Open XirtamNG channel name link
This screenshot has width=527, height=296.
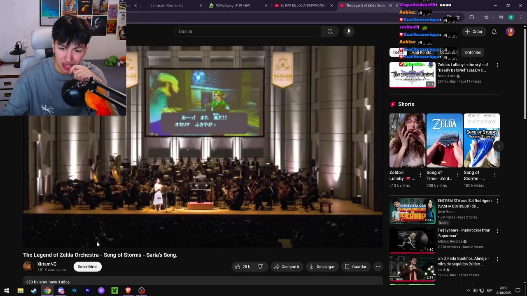[x=47, y=264]
